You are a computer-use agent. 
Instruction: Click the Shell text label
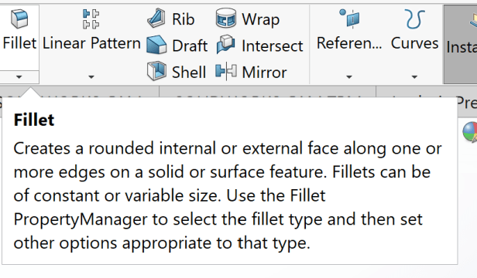(x=189, y=73)
